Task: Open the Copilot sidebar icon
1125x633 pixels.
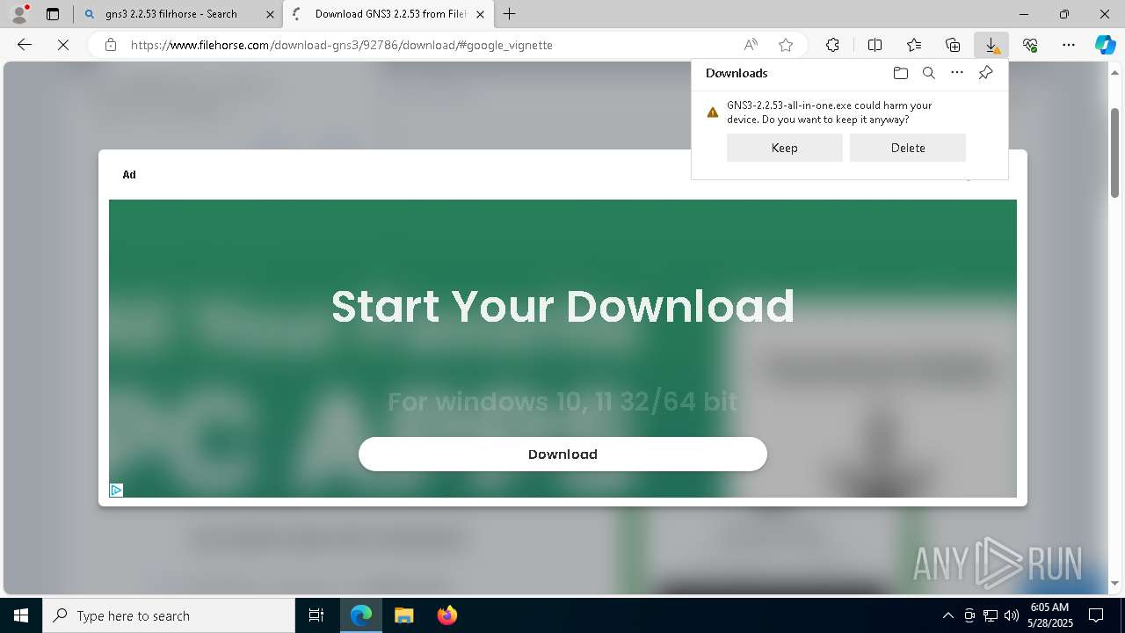Action: [x=1105, y=45]
